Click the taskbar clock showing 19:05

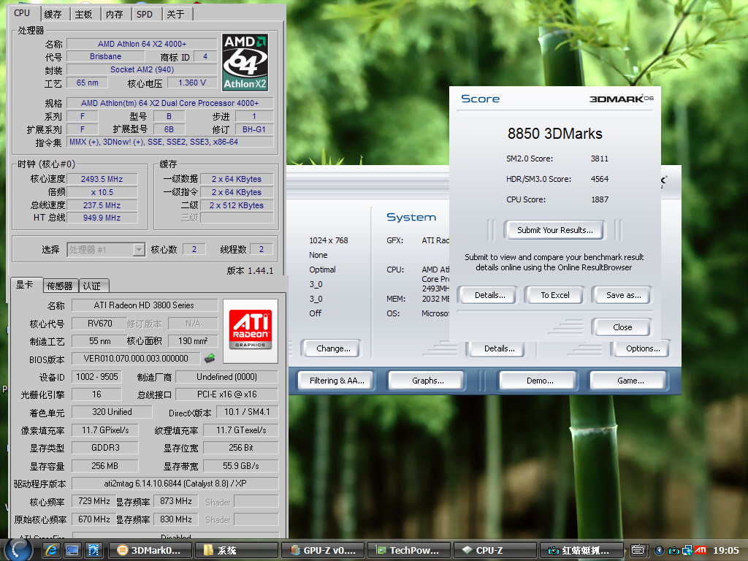(x=725, y=551)
